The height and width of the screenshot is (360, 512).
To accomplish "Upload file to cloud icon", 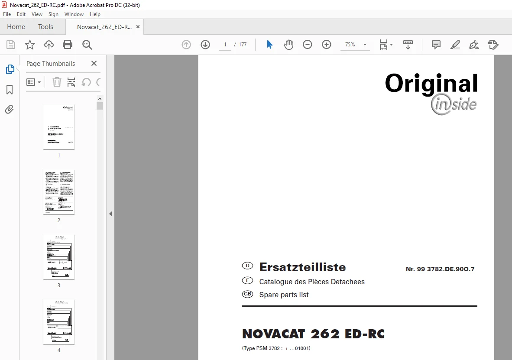I will tap(49, 45).
